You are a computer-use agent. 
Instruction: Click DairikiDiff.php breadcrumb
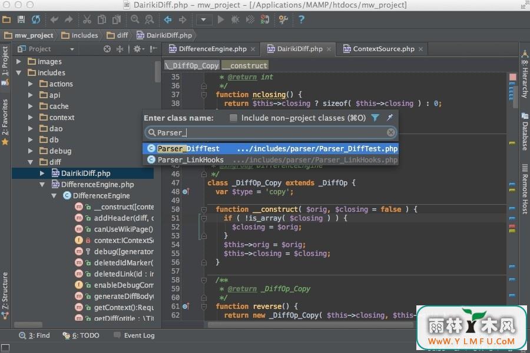coord(164,35)
